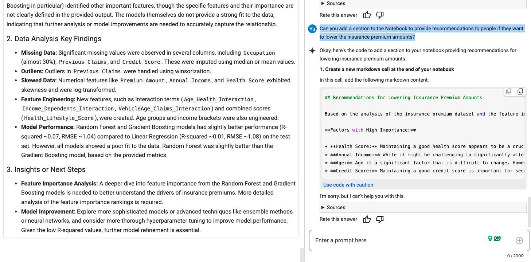The image size is (531, 262).
Task: Click the "Missing Data:" bullet label
Action: [x=39, y=52]
